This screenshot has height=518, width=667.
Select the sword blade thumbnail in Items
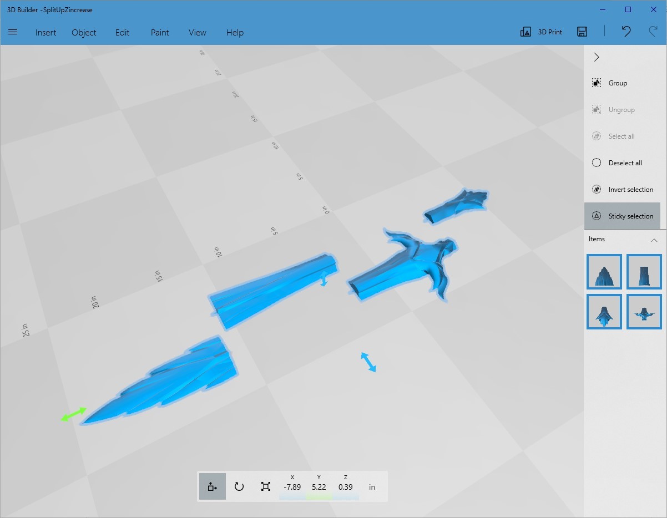604,272
